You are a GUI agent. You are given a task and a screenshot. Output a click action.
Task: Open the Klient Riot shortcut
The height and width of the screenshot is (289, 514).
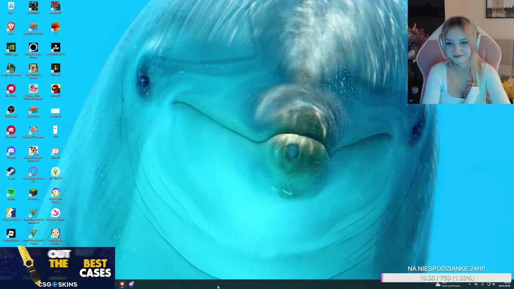tap(11, 132)
